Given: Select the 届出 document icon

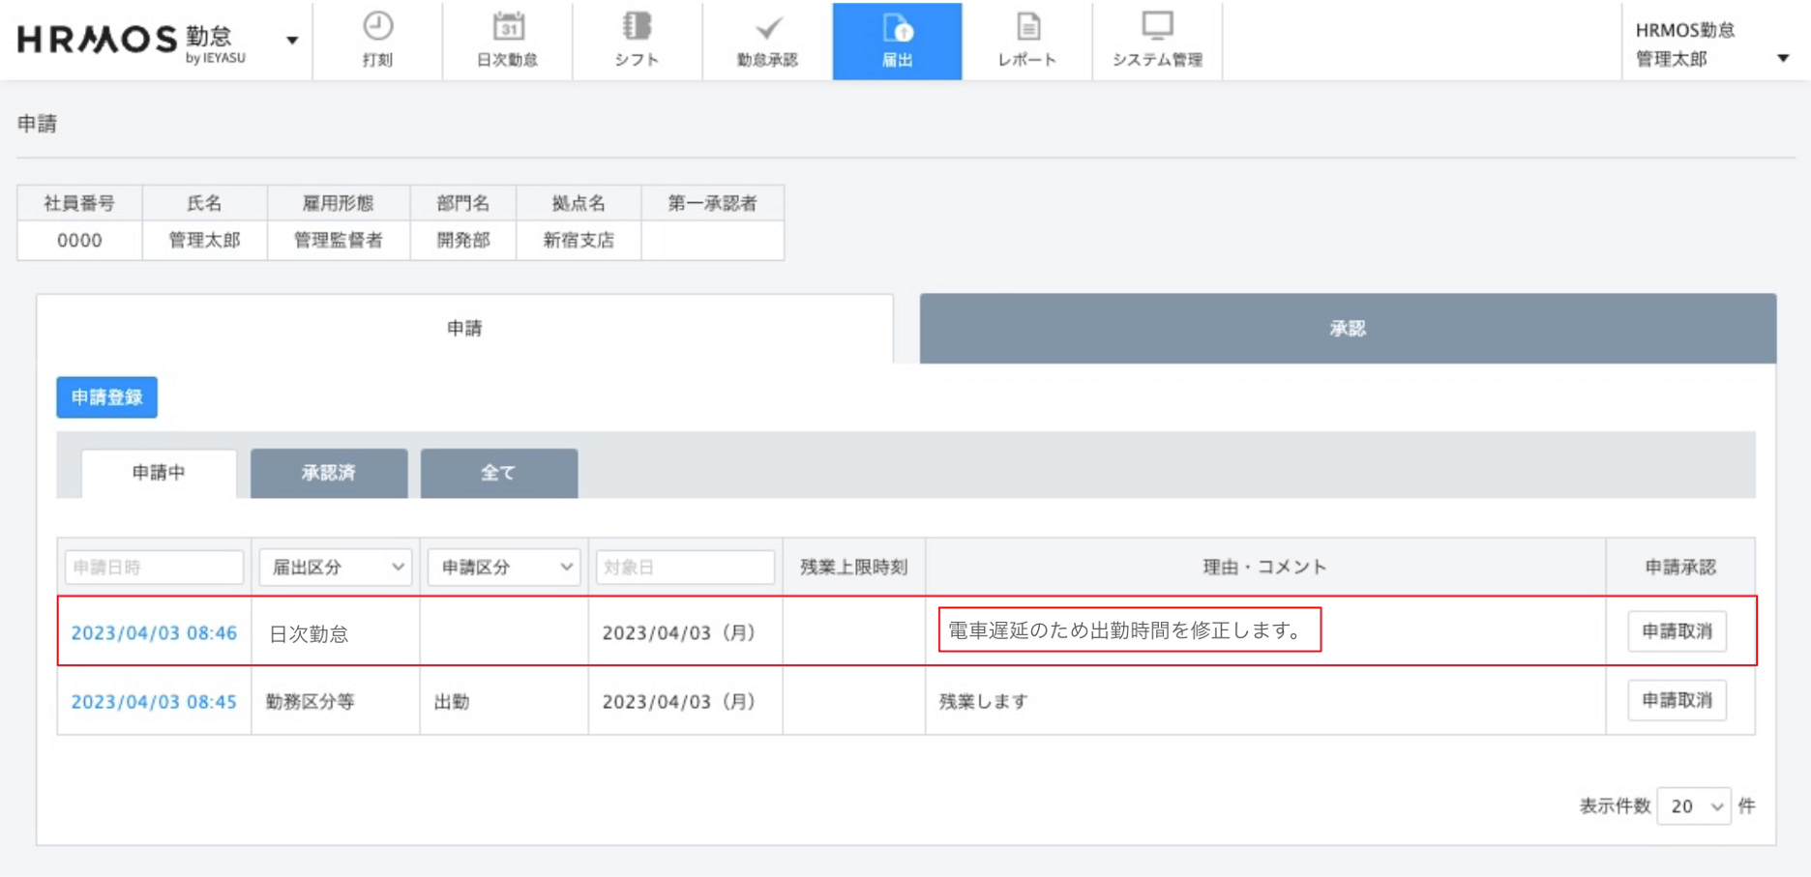Looking at the screenshot, I should pos(897,29).
